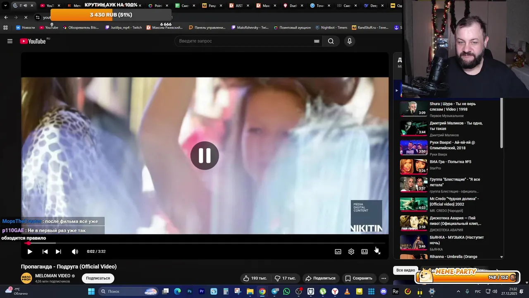The image size is (529, 298).
Task: Skip to the next video
Action: pyautogui.click(x=58, y=251)
